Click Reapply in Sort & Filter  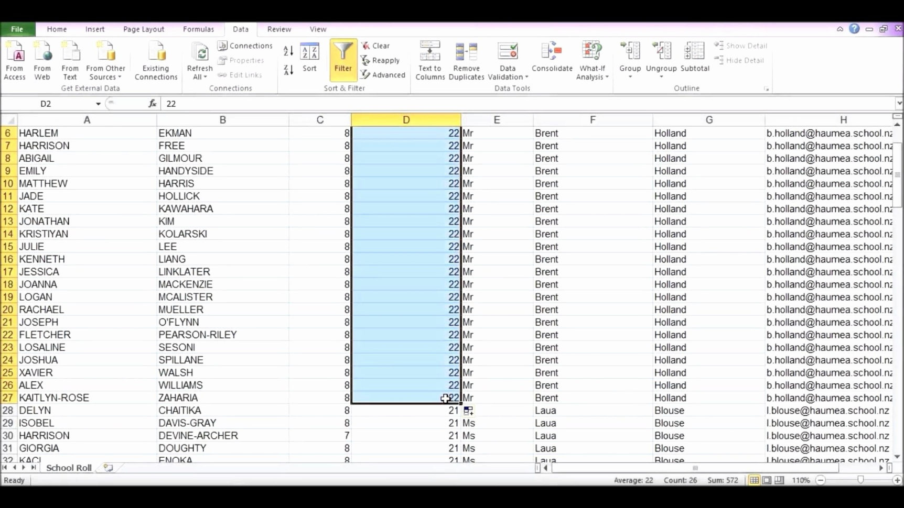coord(381,60)
